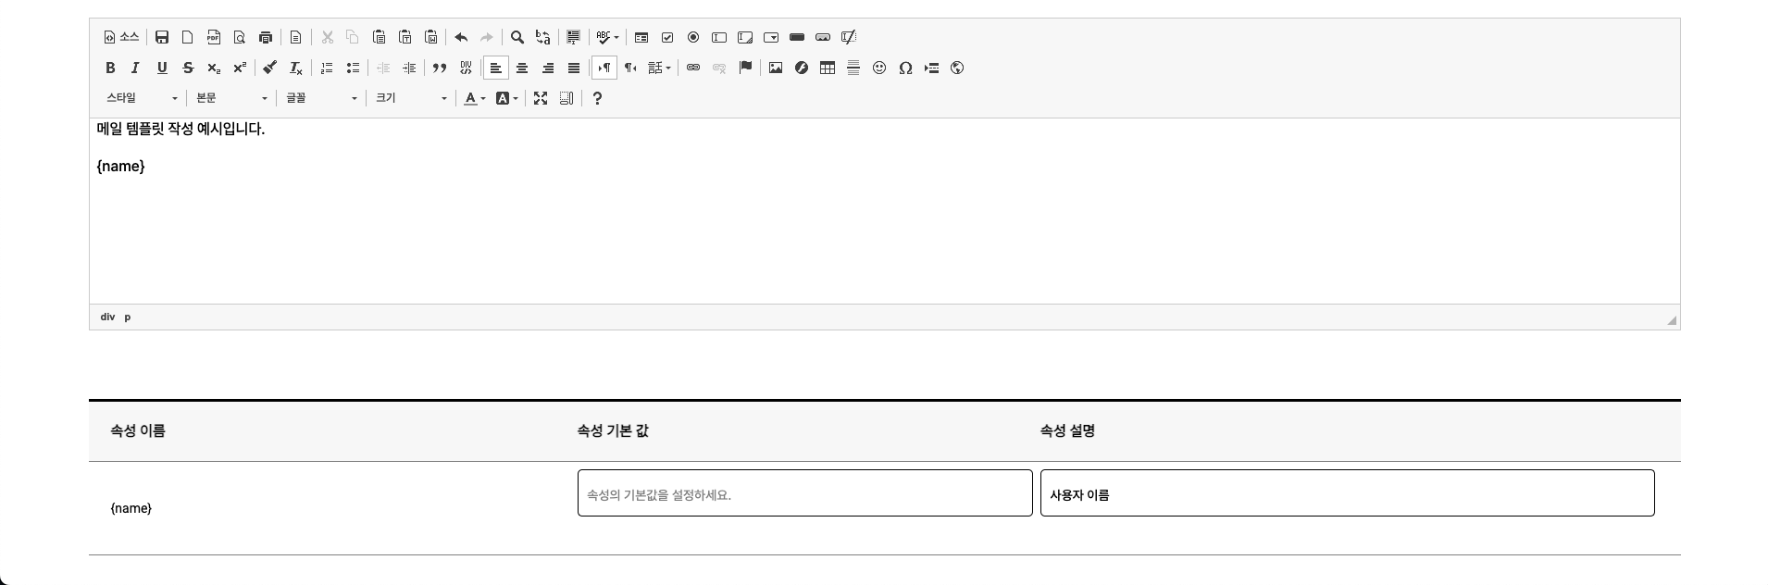Click the Print icon
Image resolution: width=1768 pixels, height=585 pixels.
pos(266,38)
